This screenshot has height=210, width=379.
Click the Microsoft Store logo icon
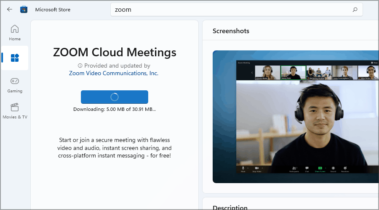[x=24, y=9]
